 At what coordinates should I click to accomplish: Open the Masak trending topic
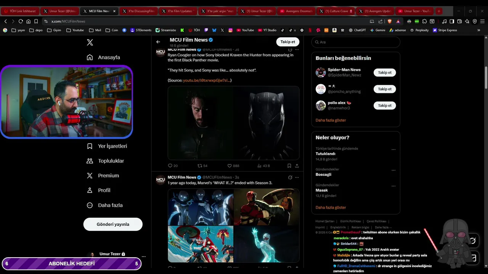[321, 190]
